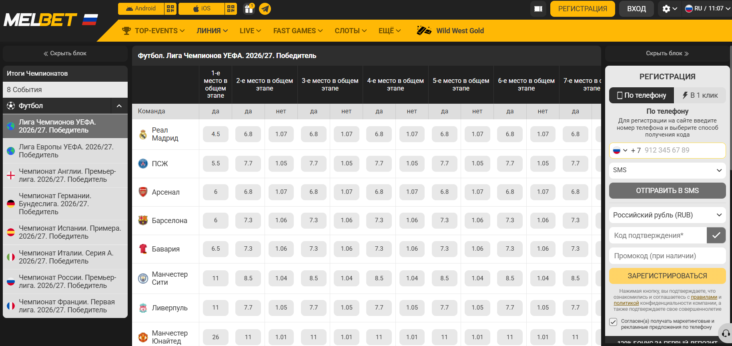Click the layout toggle icon beside Регистрация
732x346 pixels.
tap(538, 8)
